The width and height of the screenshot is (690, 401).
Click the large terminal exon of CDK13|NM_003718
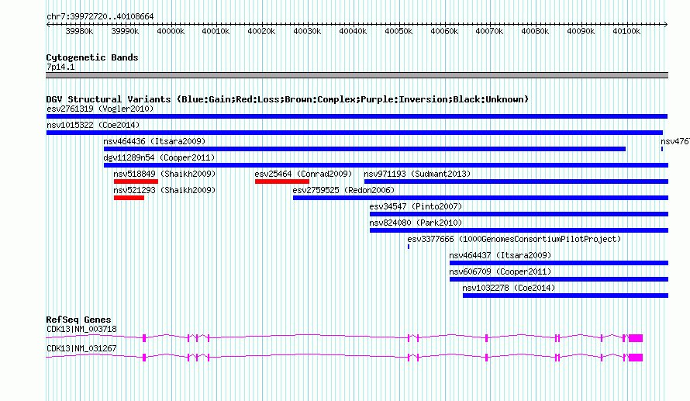tap(636, 338)
